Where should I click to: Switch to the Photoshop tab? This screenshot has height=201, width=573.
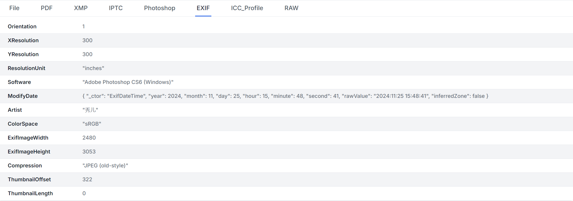[x=159, y=8]
